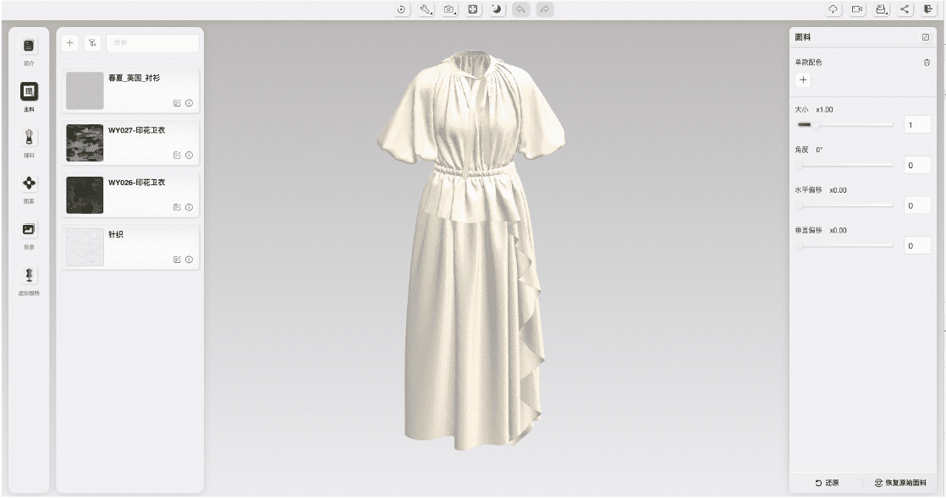Open the 简介 info panel
The height and width of the screenshot is (498, 946).
[x=29, y=46]
